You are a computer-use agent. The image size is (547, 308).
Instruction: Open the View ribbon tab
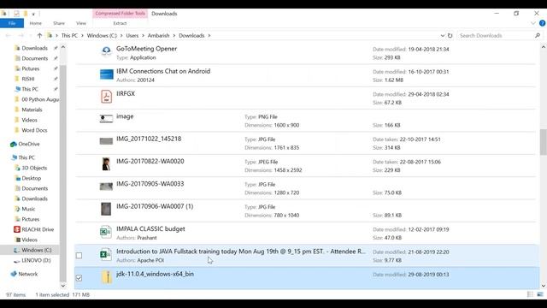pos(81,23)
